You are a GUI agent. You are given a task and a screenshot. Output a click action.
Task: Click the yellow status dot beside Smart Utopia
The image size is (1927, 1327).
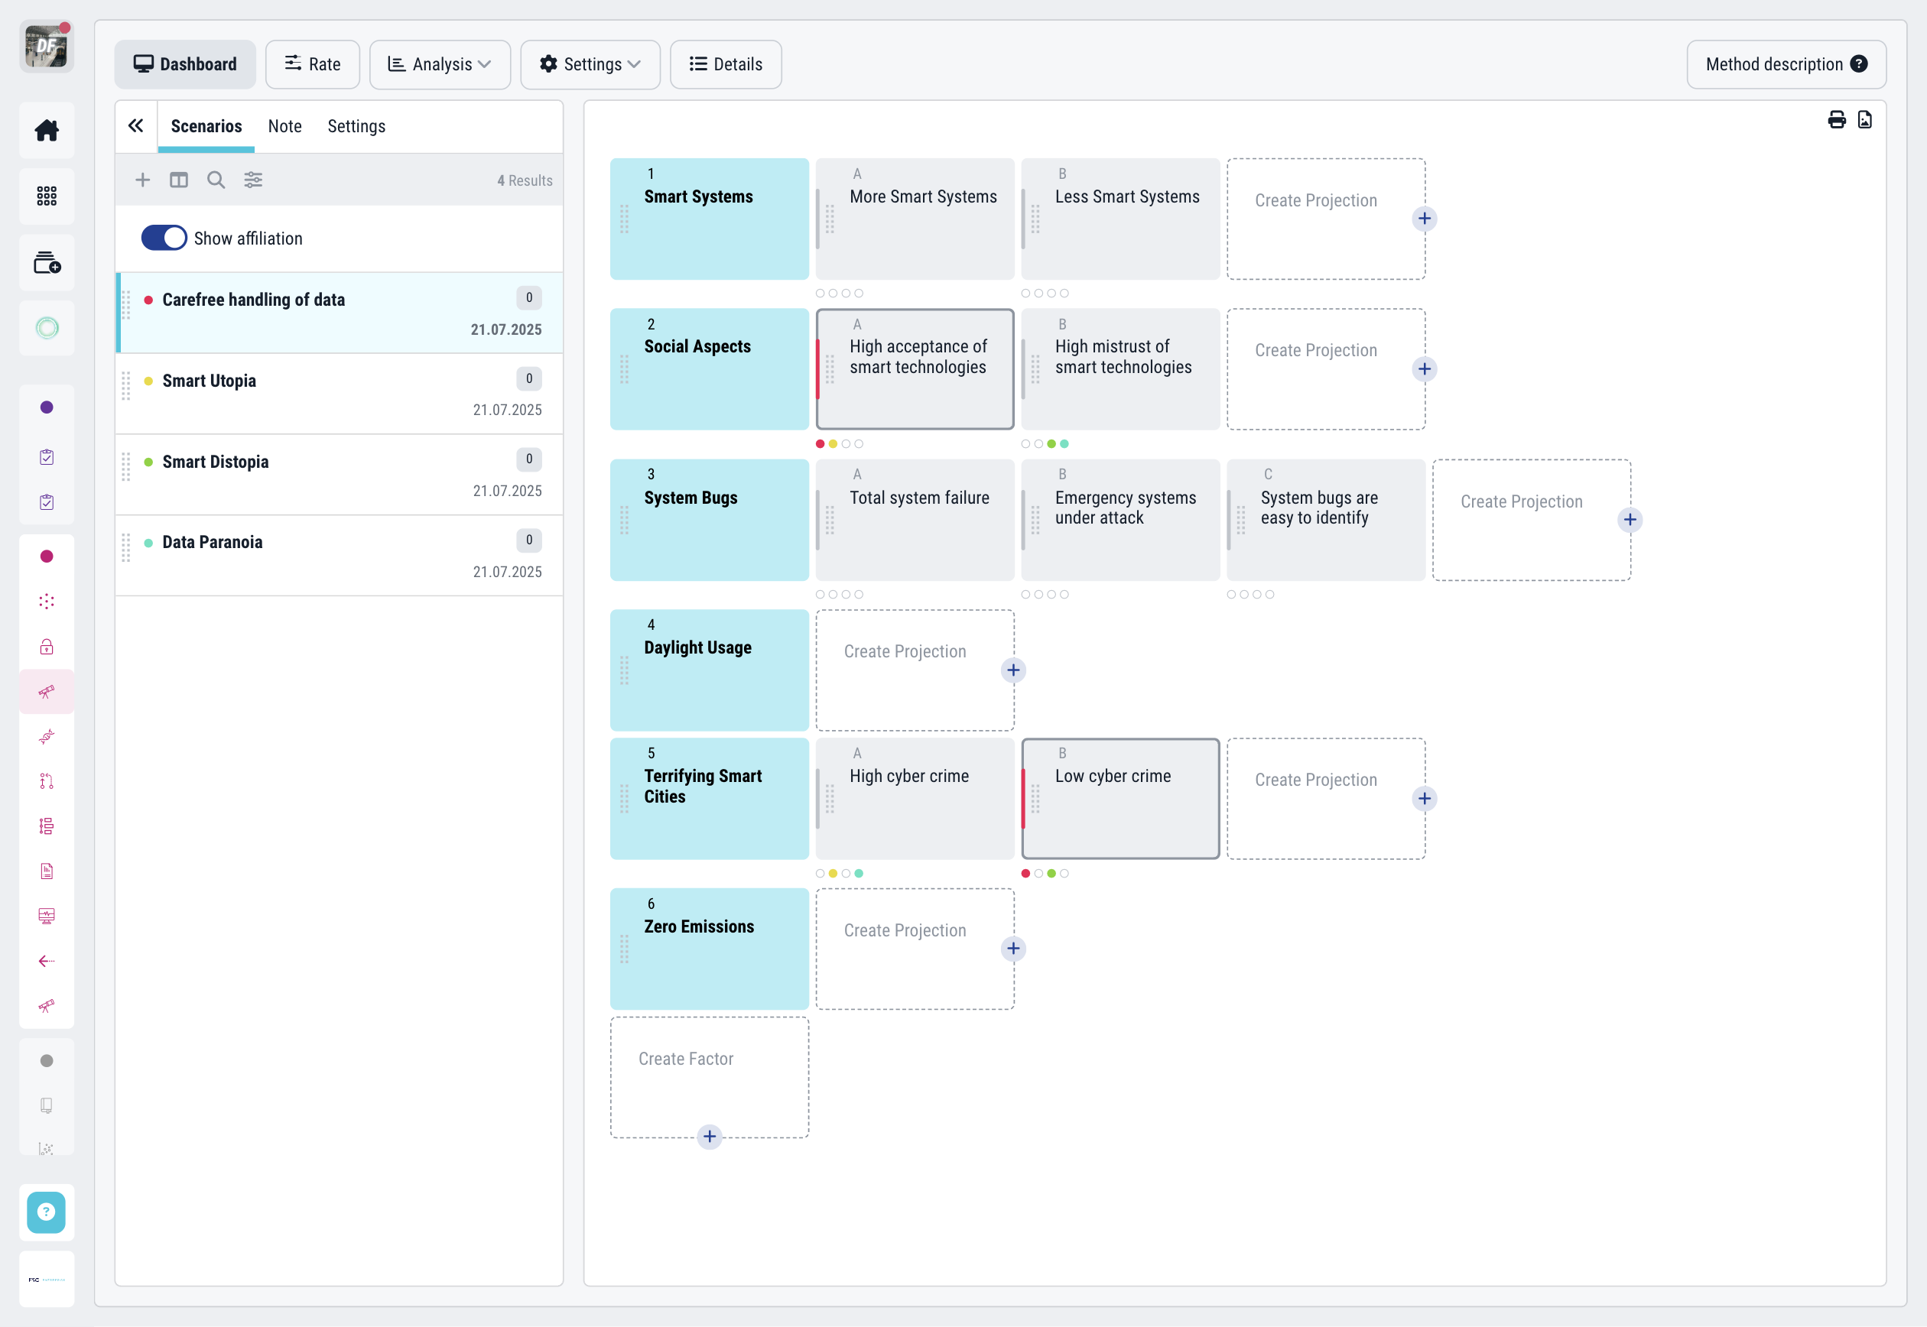(148, 381)
